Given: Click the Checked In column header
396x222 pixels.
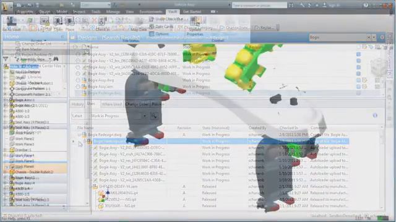Looking at the screenshot, I should tap(288, 128).
